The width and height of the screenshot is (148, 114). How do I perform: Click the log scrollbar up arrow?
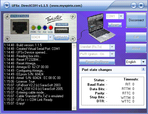pos(74,46)
